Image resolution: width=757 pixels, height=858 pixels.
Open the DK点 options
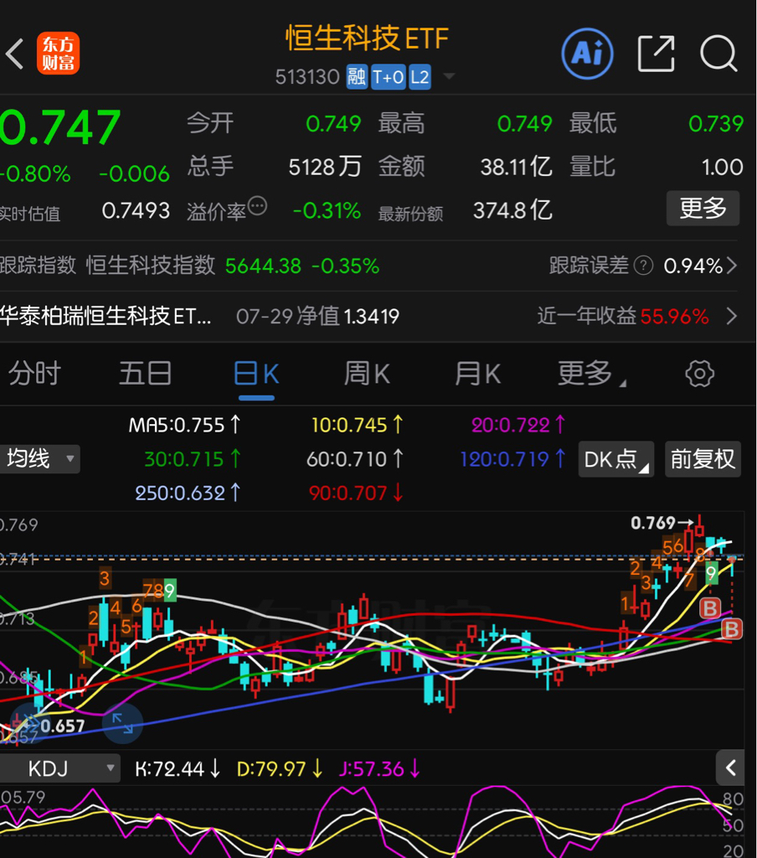pyautogui.click(x=615, y=459)
